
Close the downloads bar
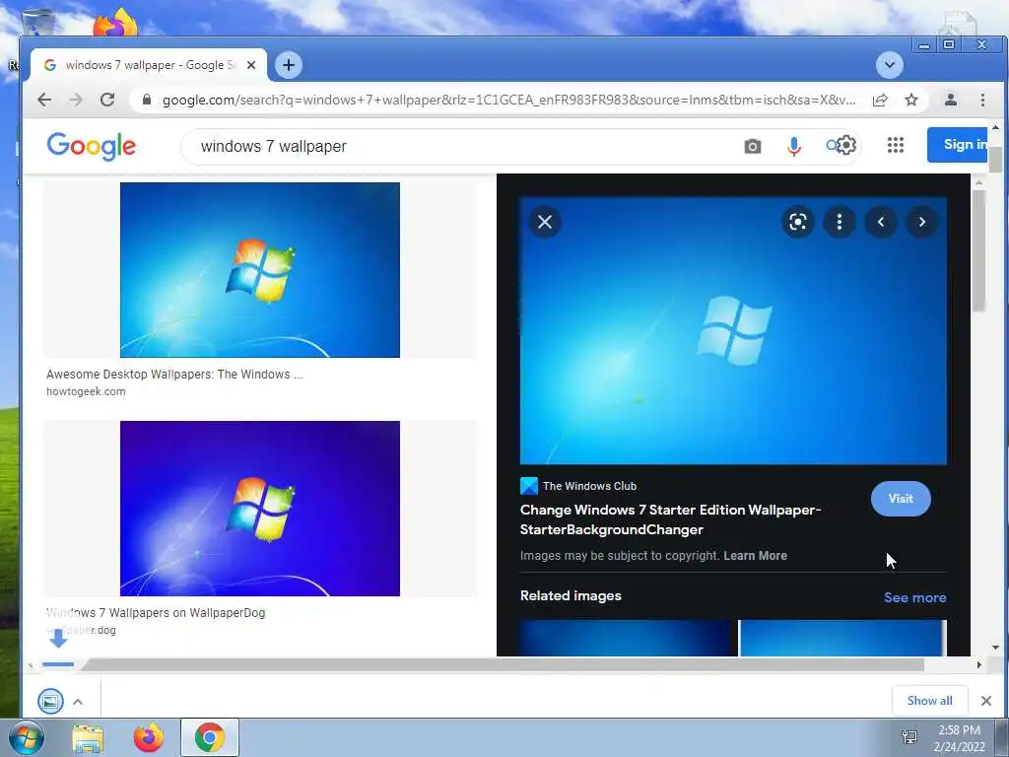[985, 701]
